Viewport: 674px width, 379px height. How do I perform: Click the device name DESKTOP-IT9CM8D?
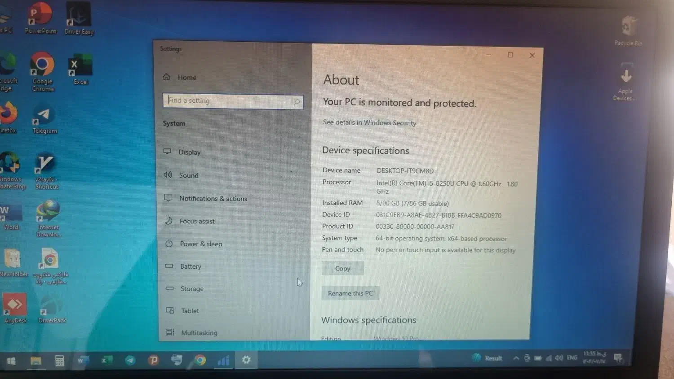coord(405,171)
